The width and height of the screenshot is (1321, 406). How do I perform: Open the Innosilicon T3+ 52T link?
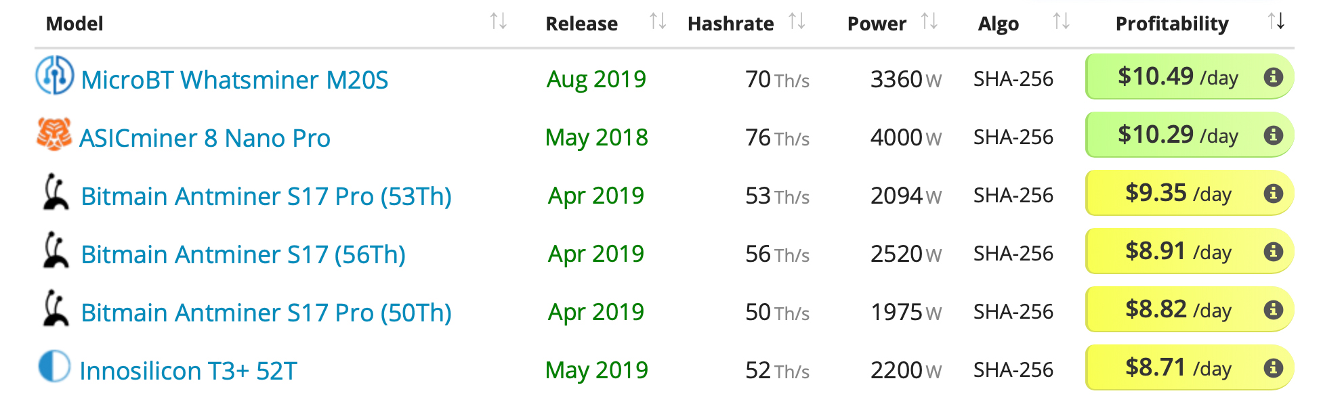click(x=188, y=371)
